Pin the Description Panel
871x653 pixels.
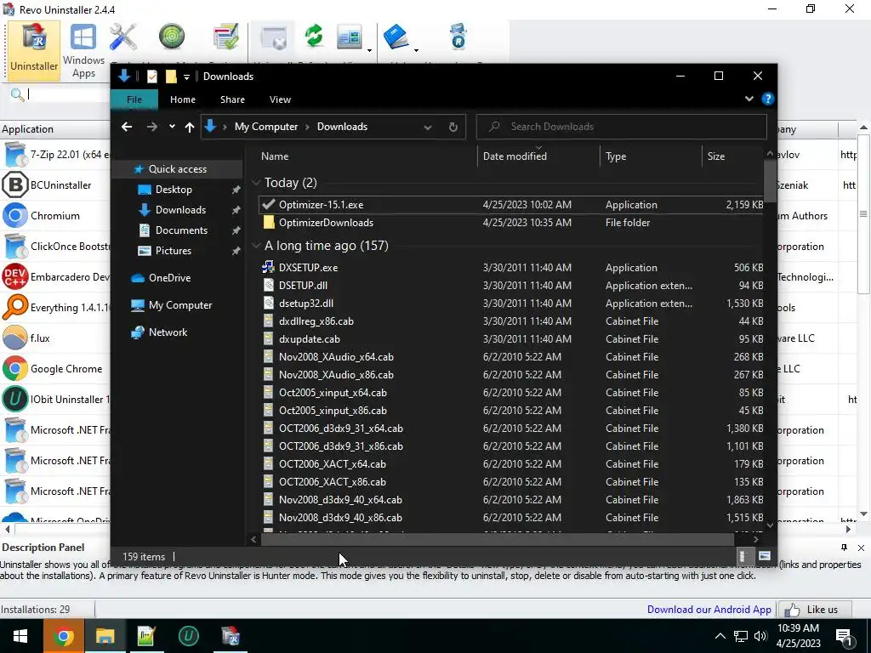tap(844, 548)
